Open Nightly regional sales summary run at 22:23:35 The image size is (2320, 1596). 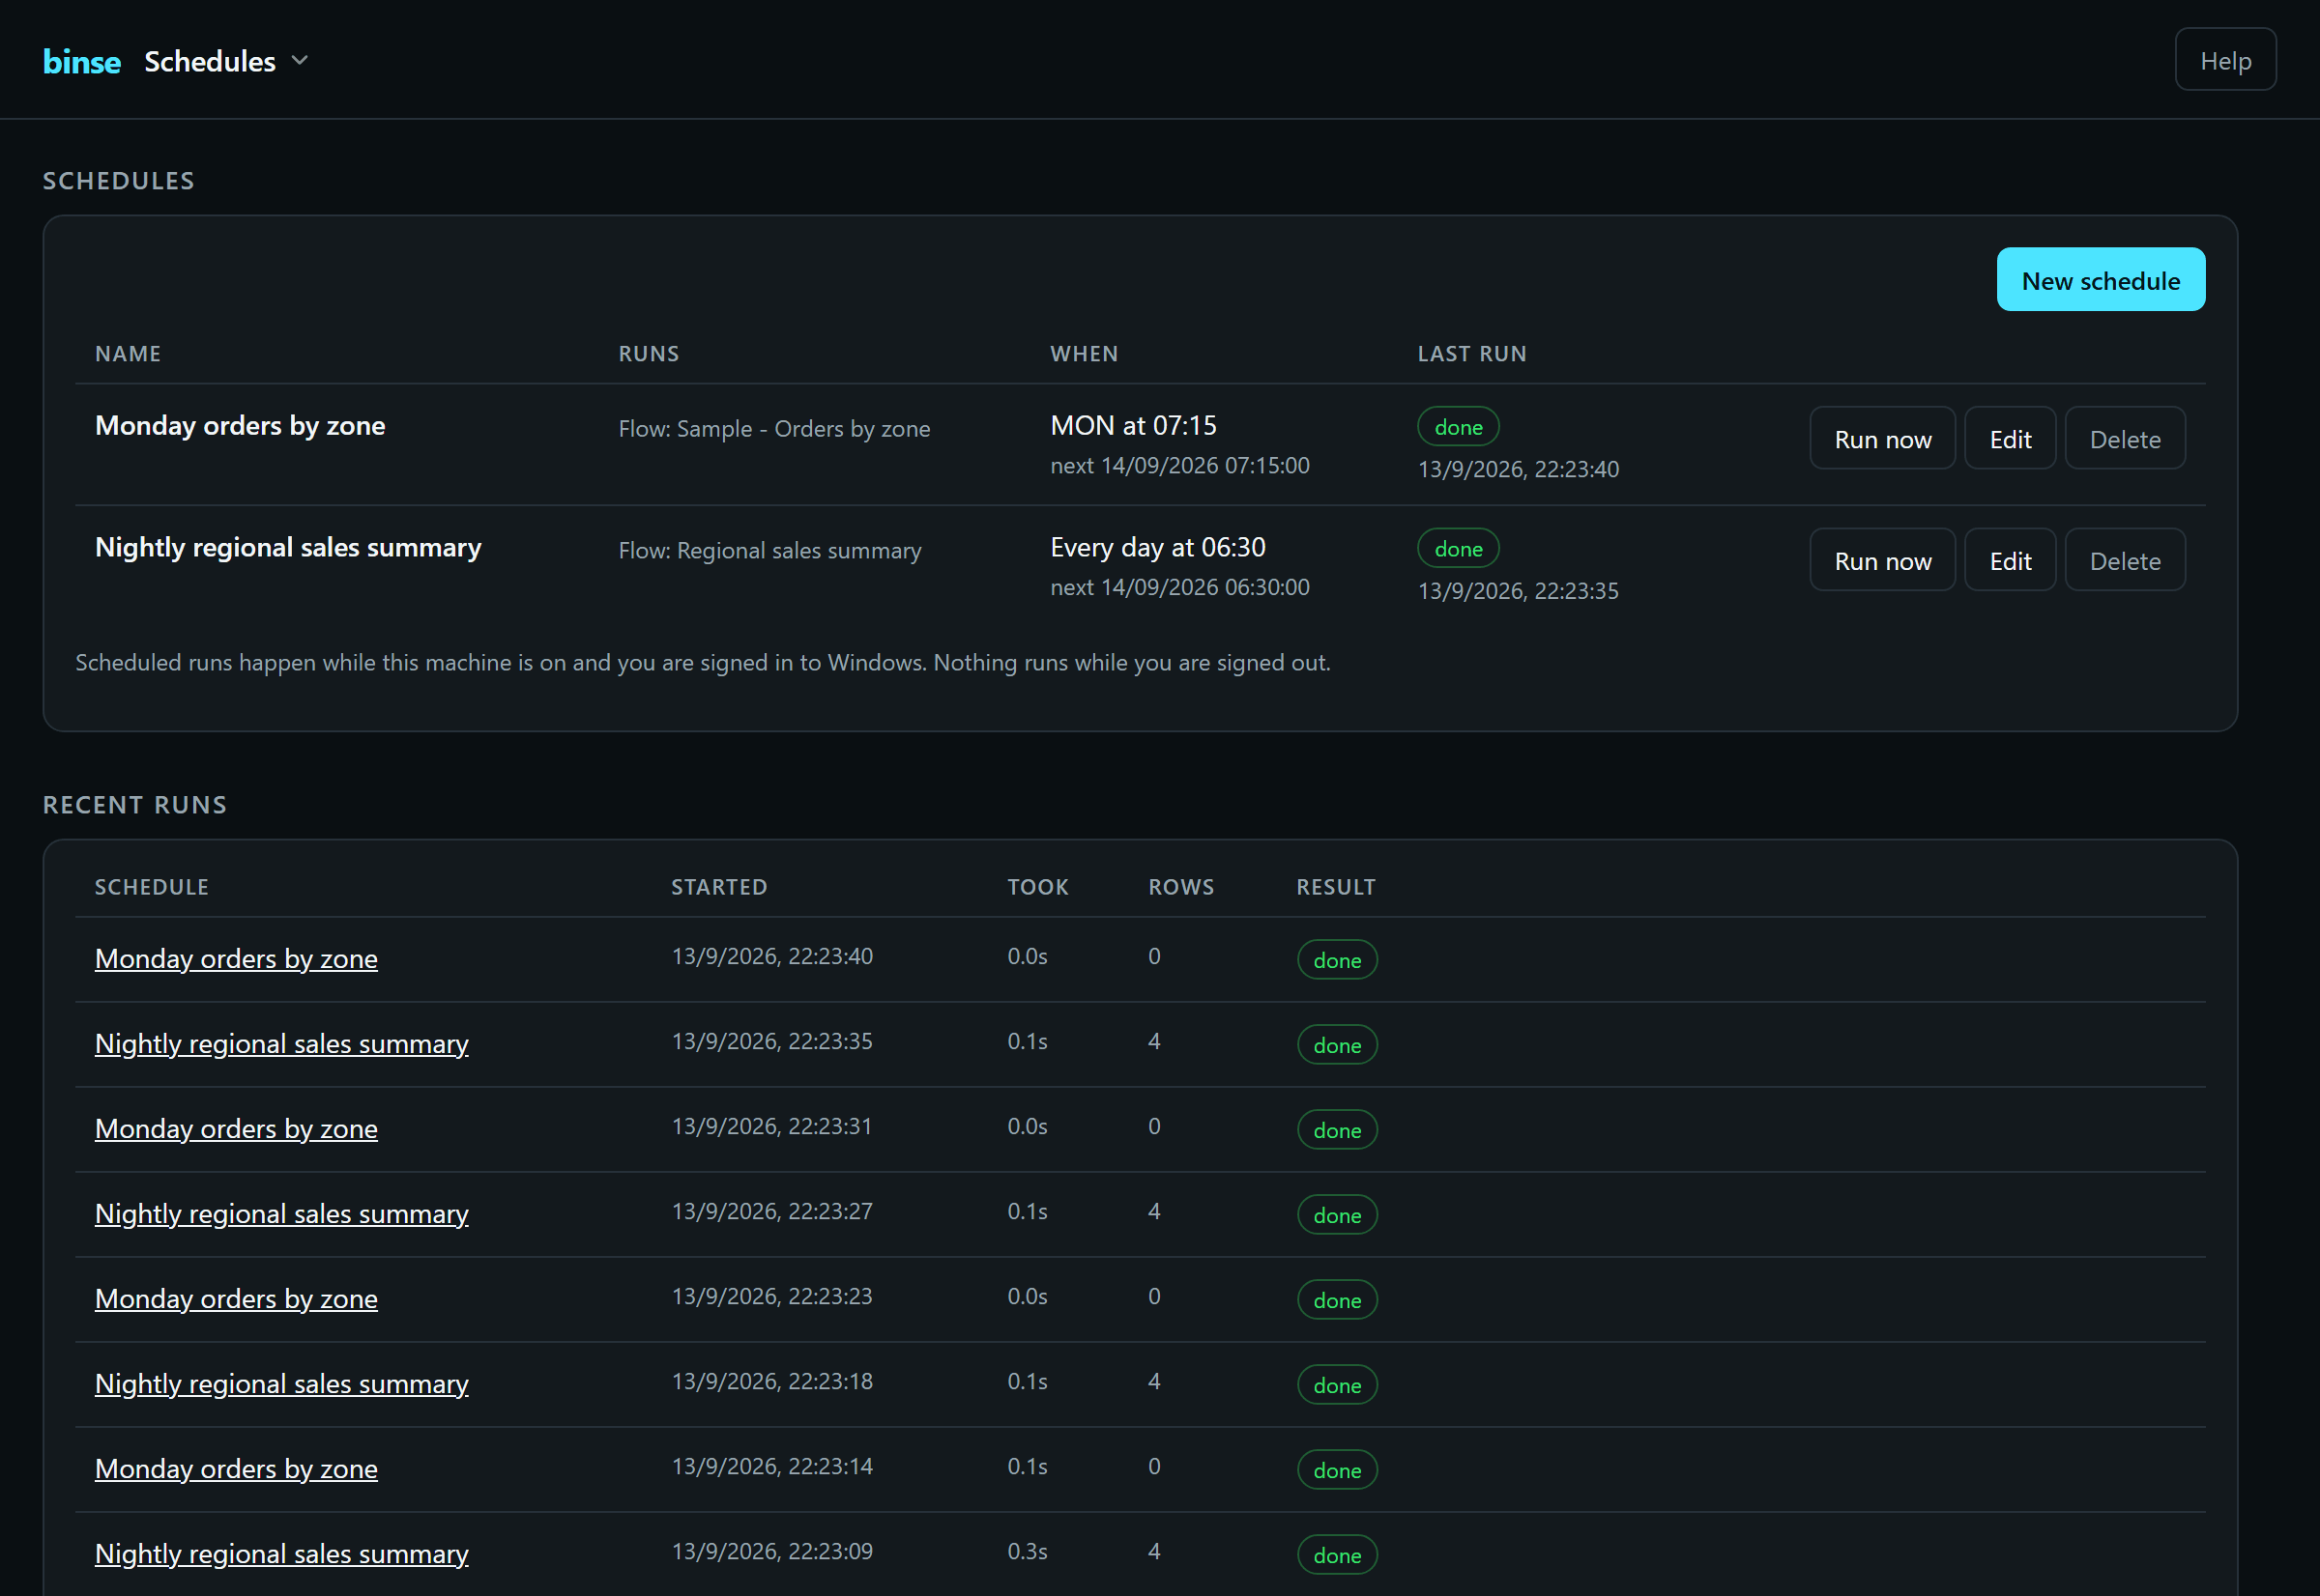pyautogui.click(x=281, y=1043)
